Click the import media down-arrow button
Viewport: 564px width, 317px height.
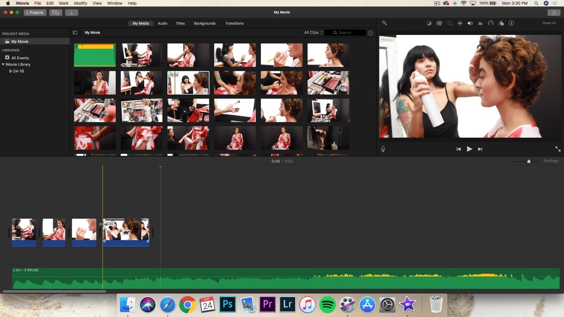pos(71,12)
